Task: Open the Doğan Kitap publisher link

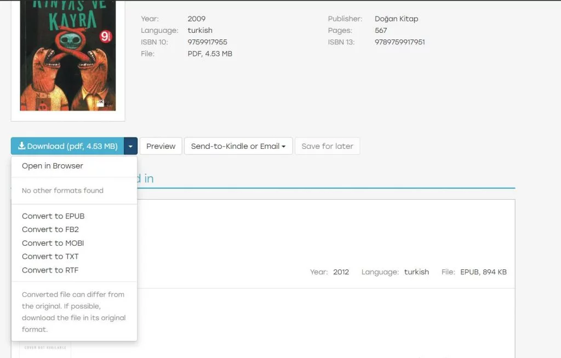Action: point(396,19)
